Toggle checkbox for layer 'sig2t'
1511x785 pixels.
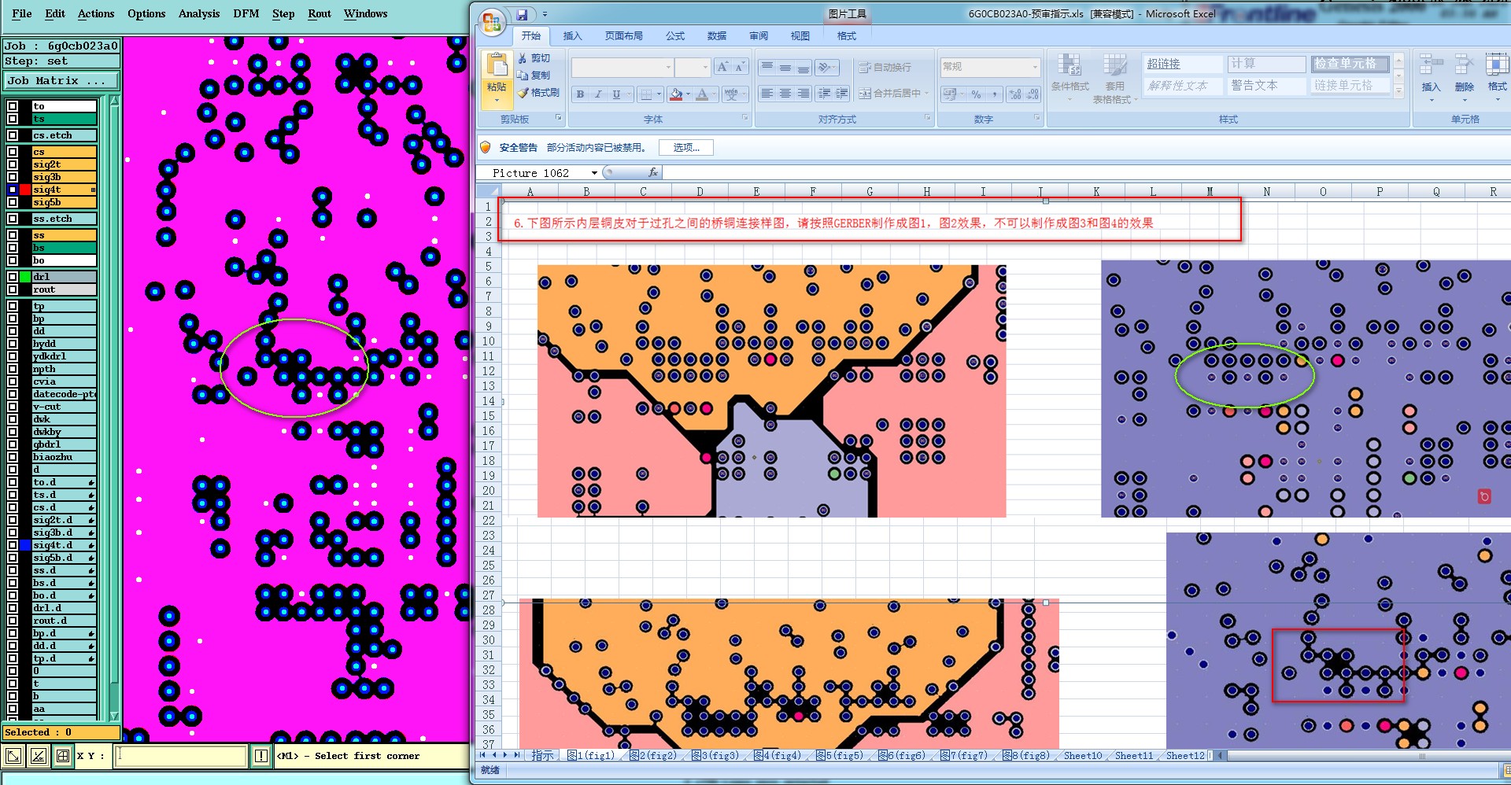(13, 164)
